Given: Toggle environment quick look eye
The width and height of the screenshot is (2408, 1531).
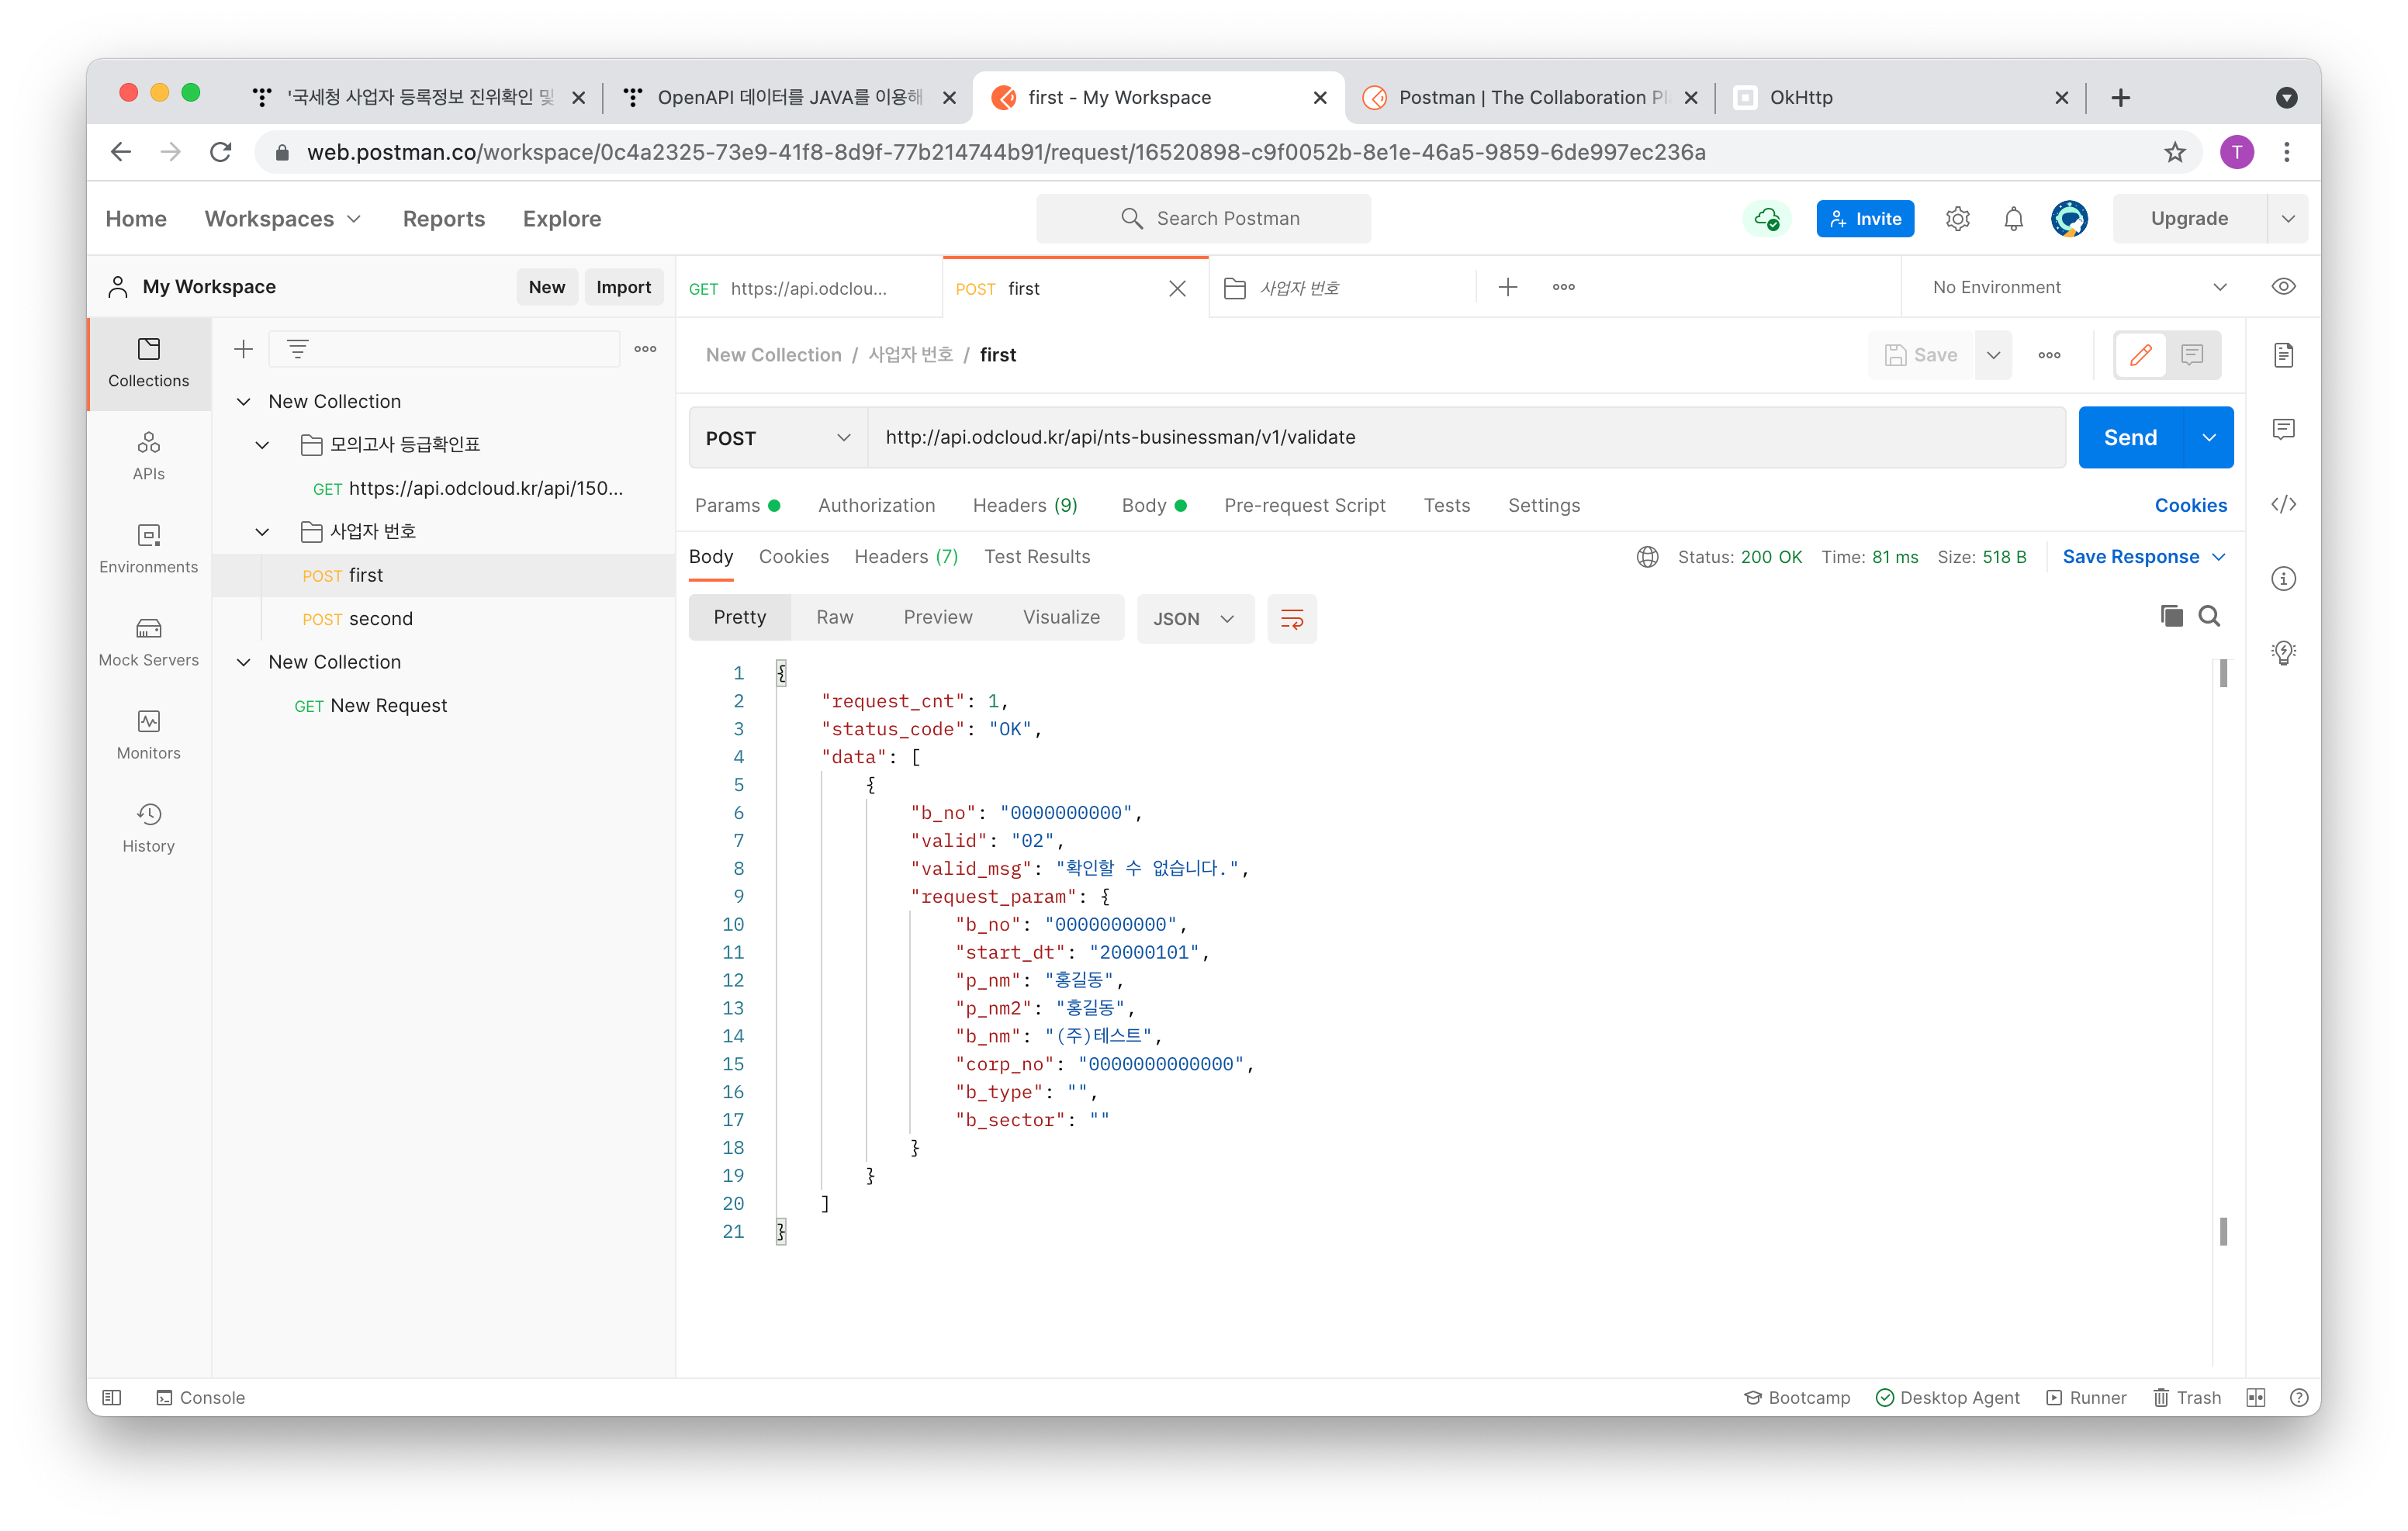Looking at the screenshot, I should (x=2283, y=287).
